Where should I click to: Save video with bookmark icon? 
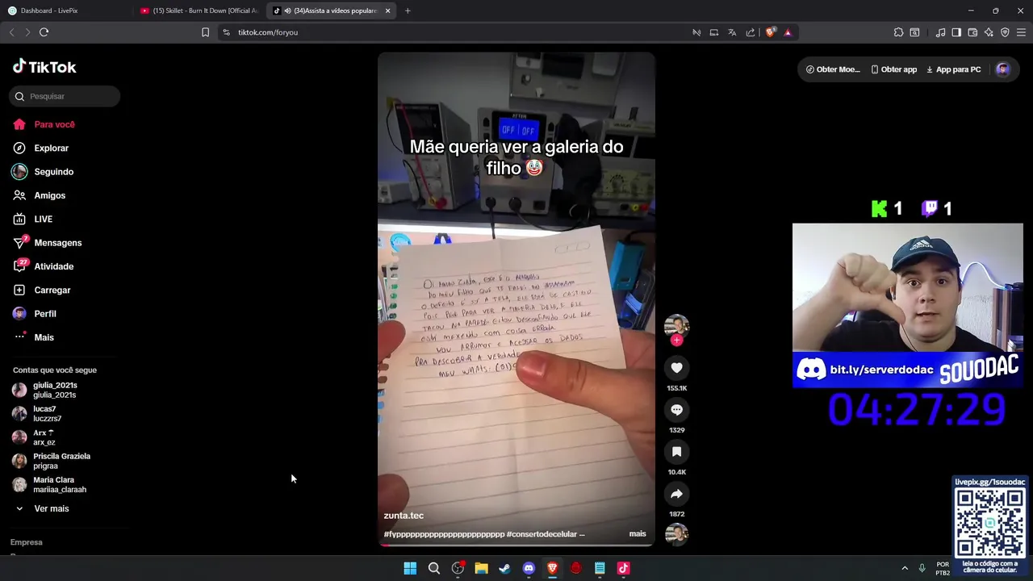[x=676, y=452]
